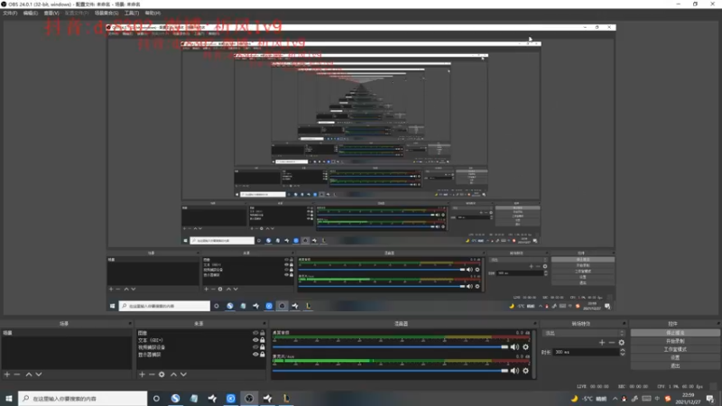Click the Windows taskbar search box
This screenshot has height=406, width=722.
point(83,399)
